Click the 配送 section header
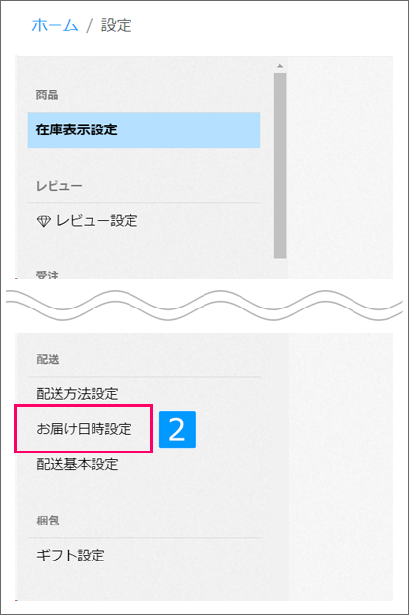Image resolution: width=409 pixels, height=615 pixels. click(48, 359)
